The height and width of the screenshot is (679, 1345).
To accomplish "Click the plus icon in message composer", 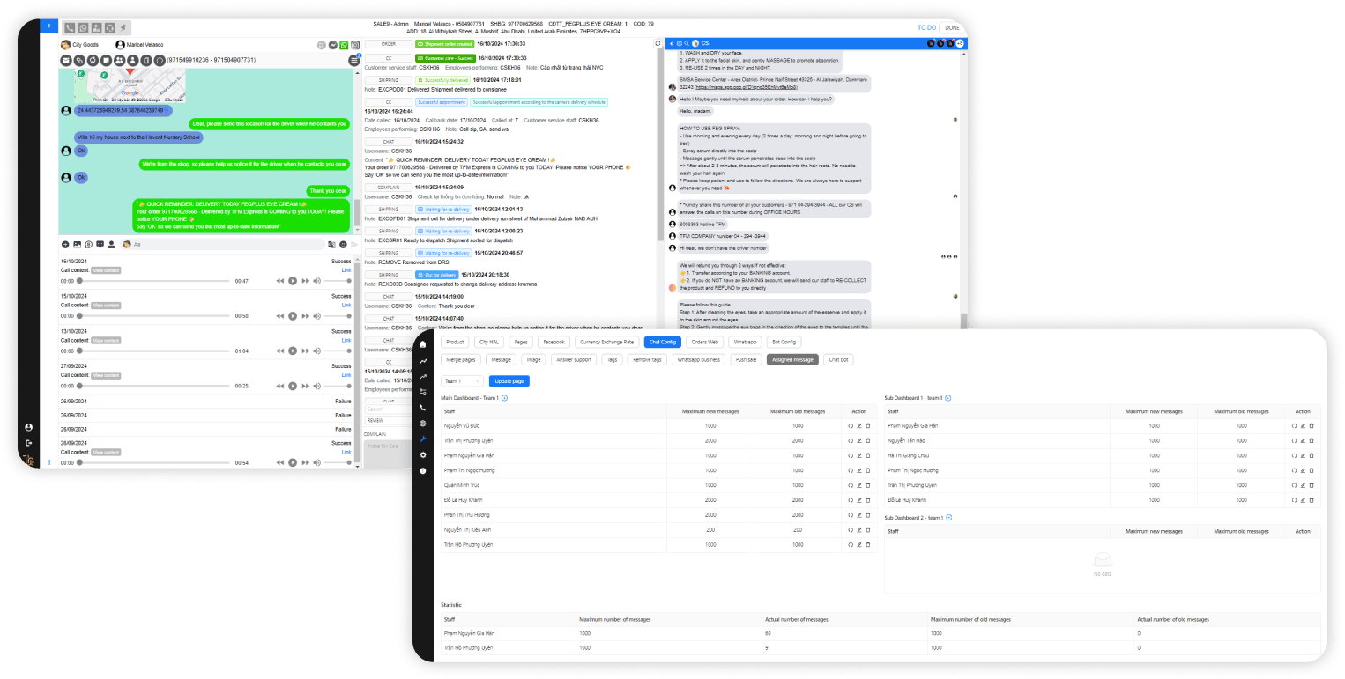I will 65,244.
